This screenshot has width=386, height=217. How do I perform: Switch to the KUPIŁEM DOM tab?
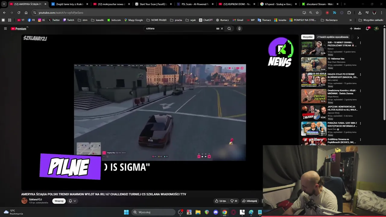[x=236, y=4]
